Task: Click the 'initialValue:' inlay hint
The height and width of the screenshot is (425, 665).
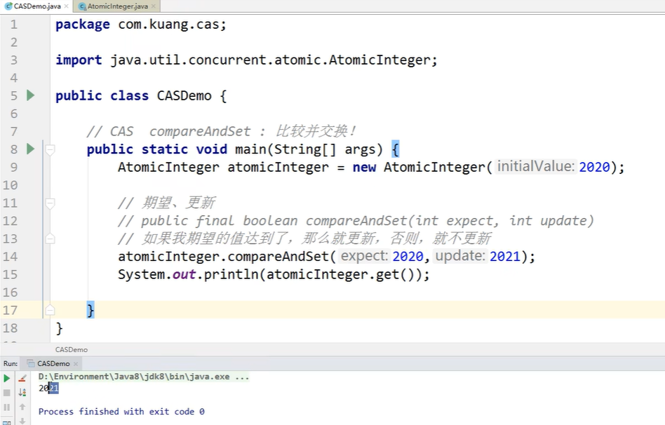Action: point(536,166)
